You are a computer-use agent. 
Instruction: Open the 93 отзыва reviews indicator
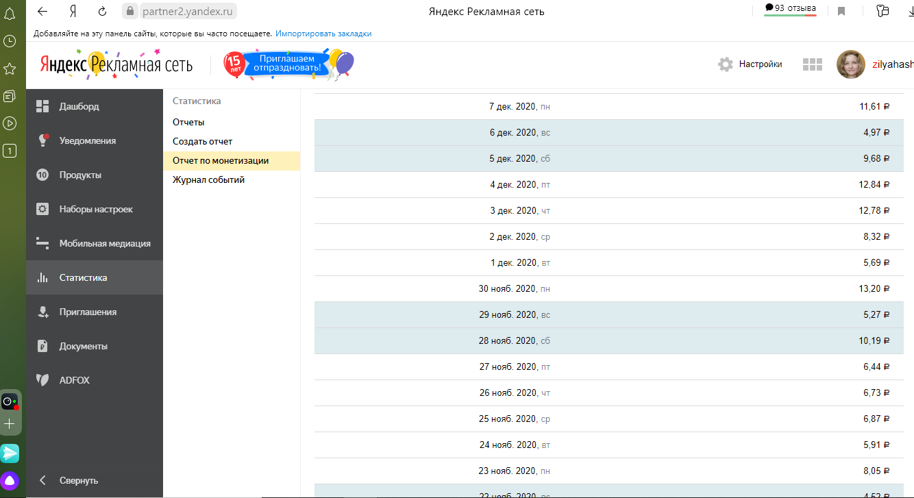coord(790,9)
